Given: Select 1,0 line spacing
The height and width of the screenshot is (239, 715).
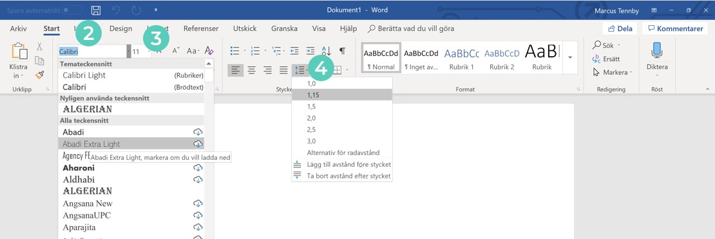Looking at the screenshot, I should pos(342,84).
